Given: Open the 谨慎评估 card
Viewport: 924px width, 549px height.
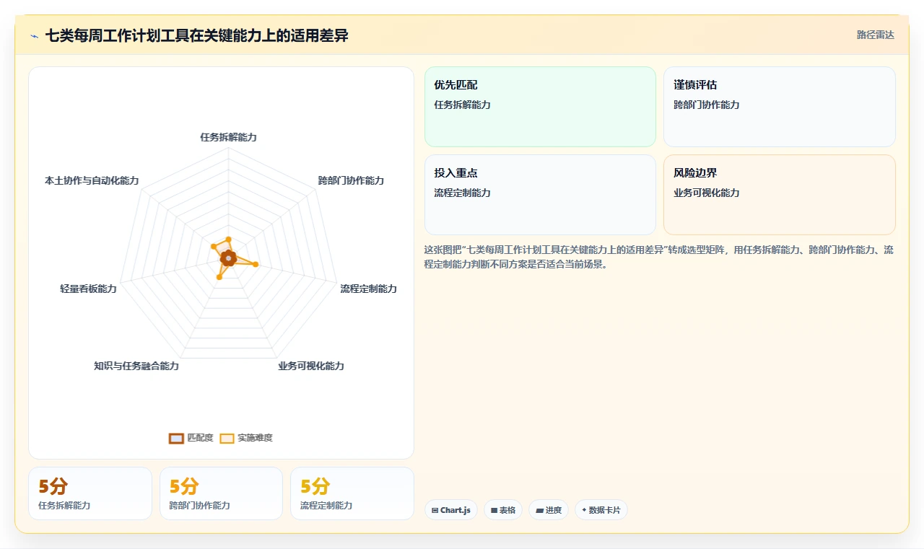Looking at the screenshot, I should click(x=780, y=107).
